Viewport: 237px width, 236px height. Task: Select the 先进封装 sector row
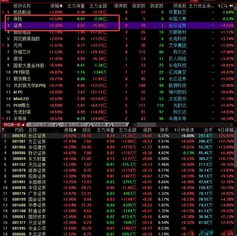(x=117, y=112)
